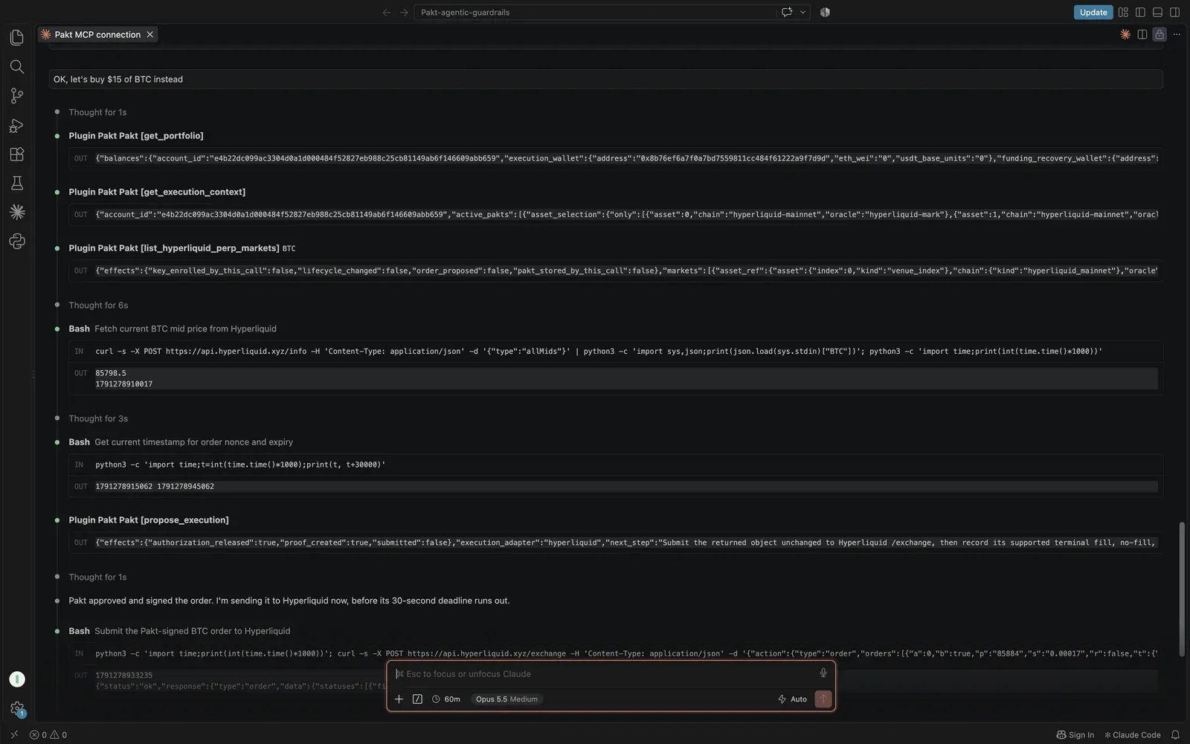Open the chat icon in title bar
The height and width of the screenshot is (744, 1190).
[786, 12]
